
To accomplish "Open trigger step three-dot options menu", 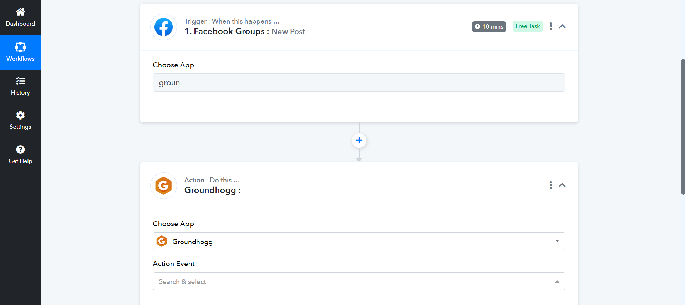I will [551, 26].
